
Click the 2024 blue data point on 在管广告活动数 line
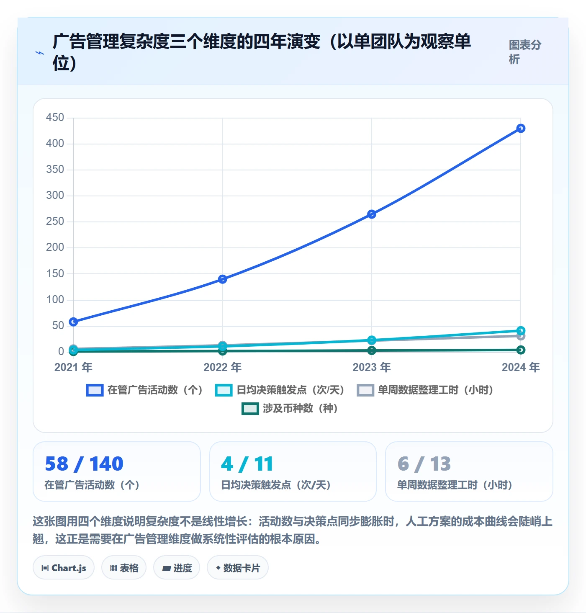pos(521,129)
